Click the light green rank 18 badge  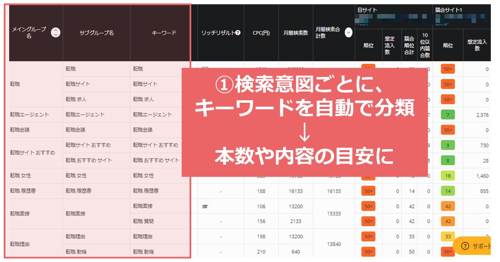[447, 176]
